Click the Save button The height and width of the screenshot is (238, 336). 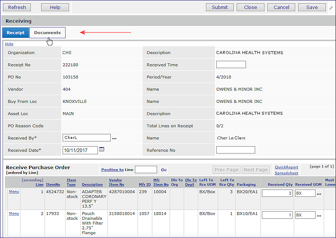pyautogui.click(x=312, y=7)
